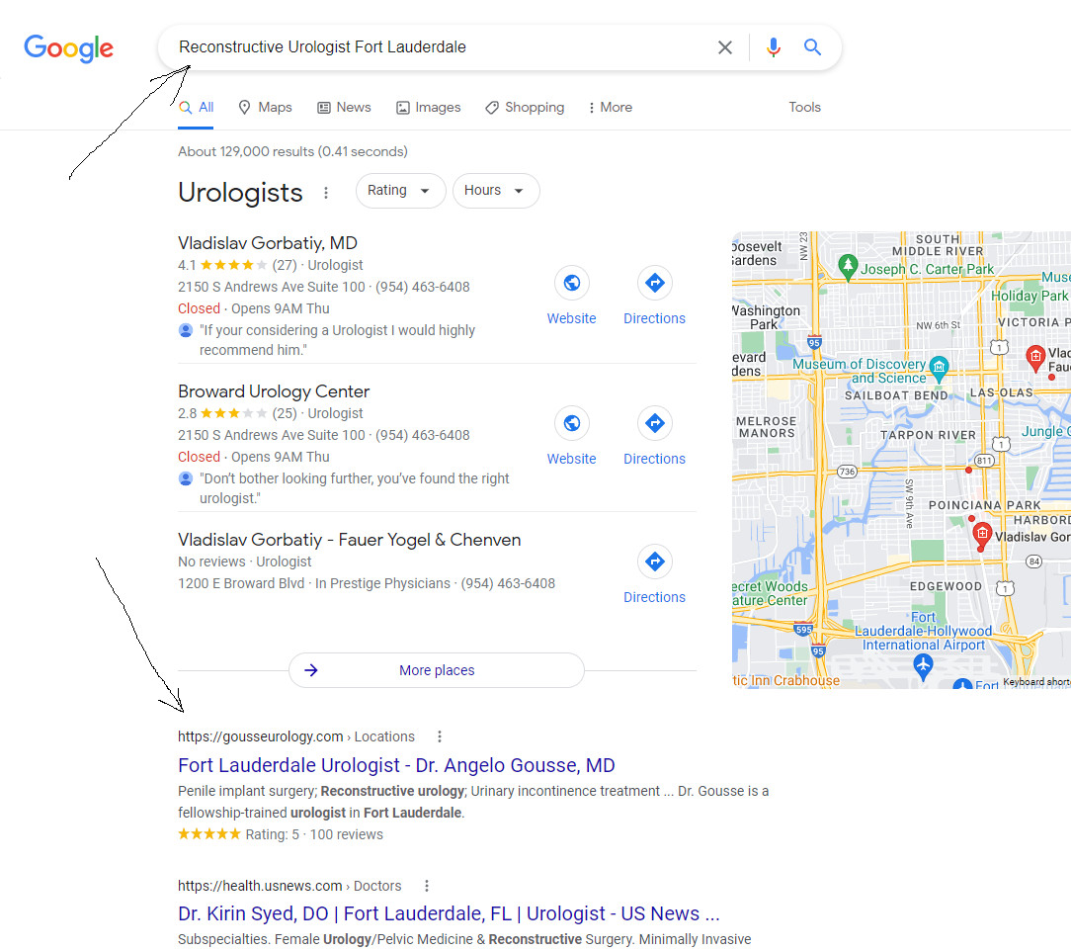Expand the Rating filter dropdown
The width and height of the screenshot is (1071, 951).
pyautogui.click(x=399, y=191)
